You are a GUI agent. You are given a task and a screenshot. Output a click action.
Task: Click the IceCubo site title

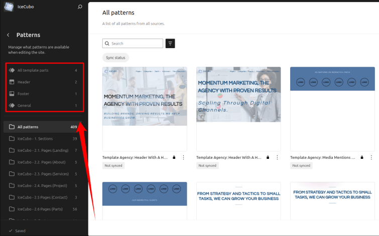pos(26,7)
